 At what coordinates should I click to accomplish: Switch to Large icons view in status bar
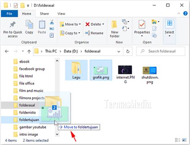pos(184,140)
